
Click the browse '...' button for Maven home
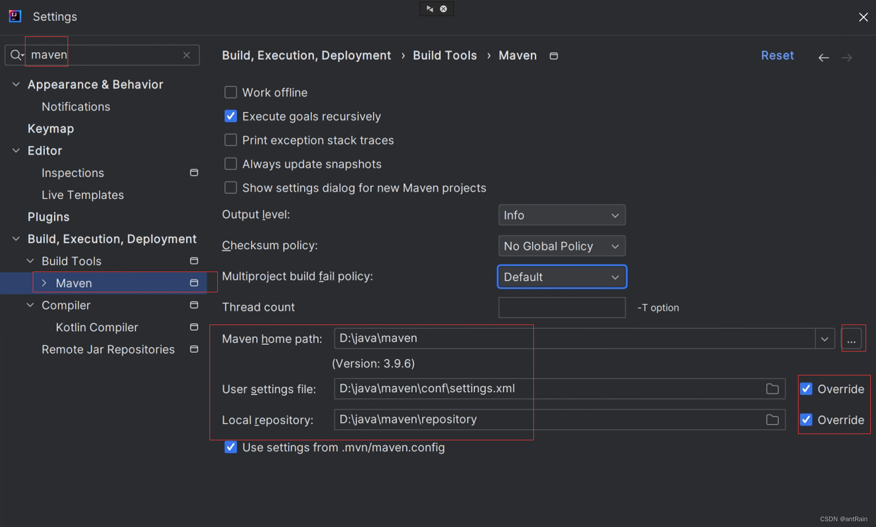point(851,339)
